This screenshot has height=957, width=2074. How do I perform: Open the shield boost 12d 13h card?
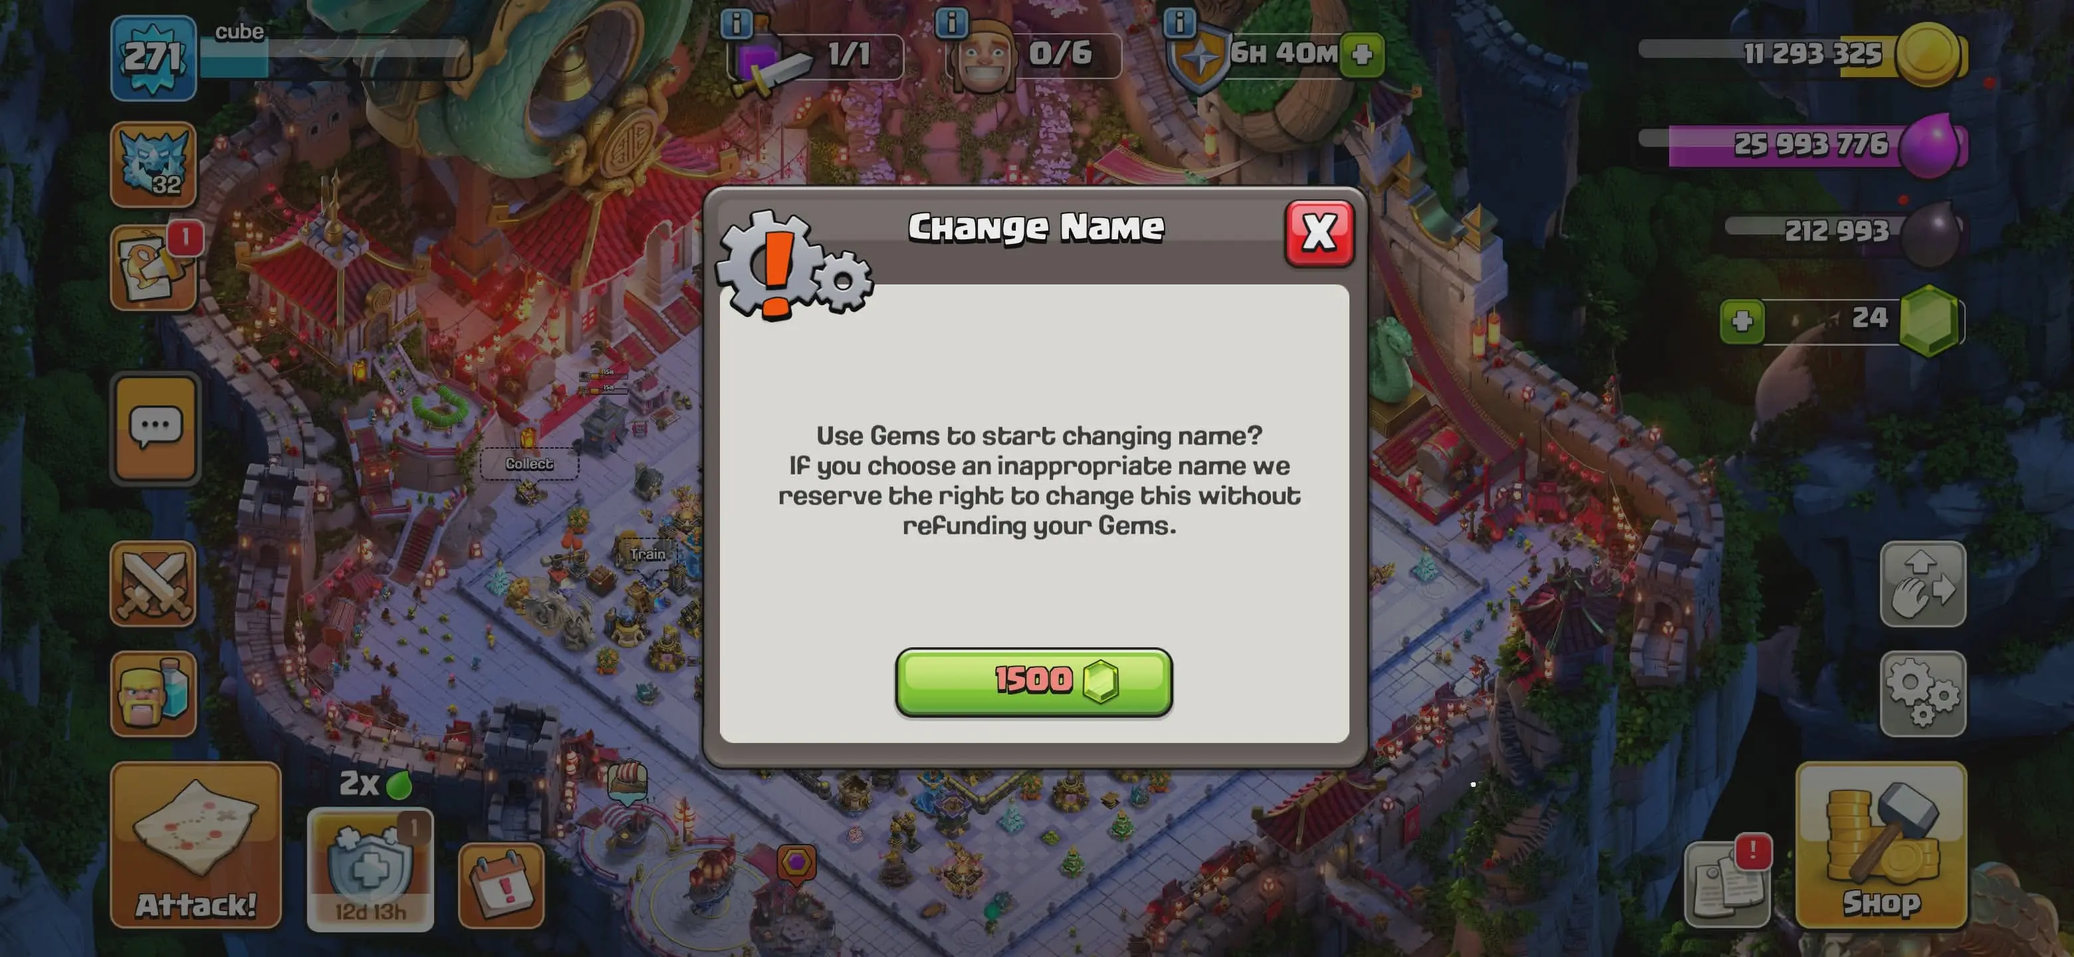coord(370,869)
